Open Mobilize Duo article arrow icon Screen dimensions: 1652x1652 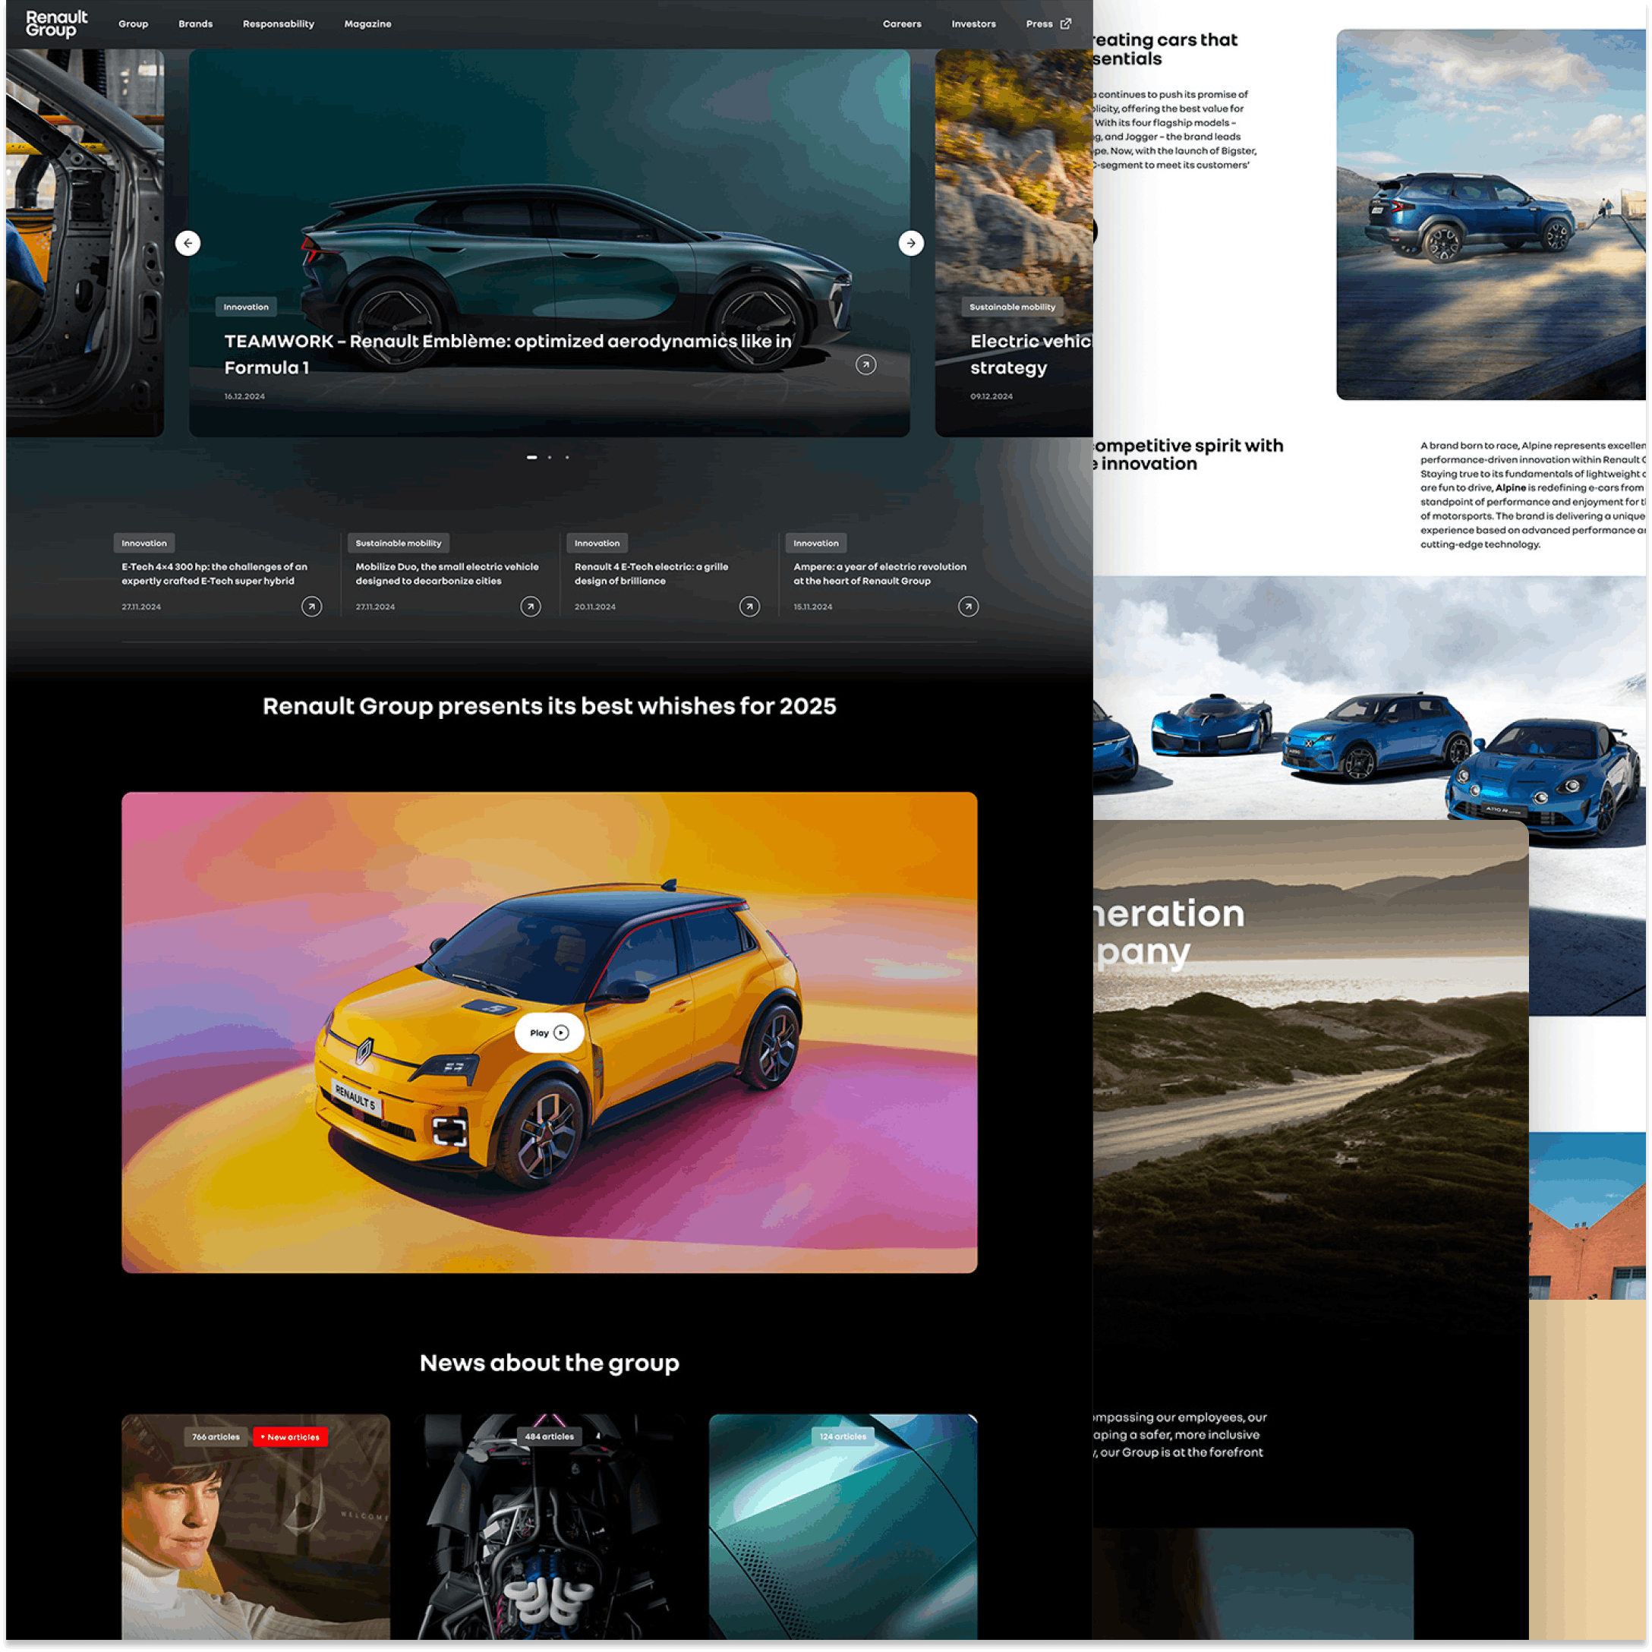[530, 607]
